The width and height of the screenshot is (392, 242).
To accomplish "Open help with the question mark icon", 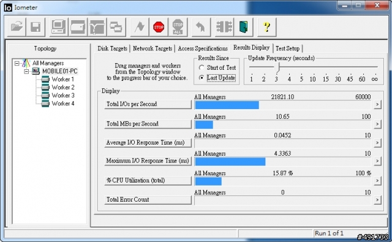I will pos(267,27).
